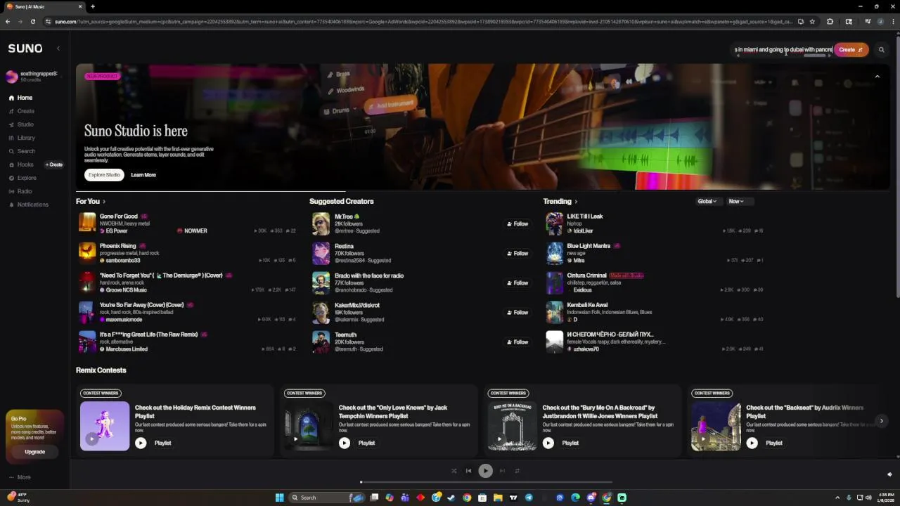Click the Upgrade button in the Go Pro card
The image size is (900, 506).
tap(34, 452)
